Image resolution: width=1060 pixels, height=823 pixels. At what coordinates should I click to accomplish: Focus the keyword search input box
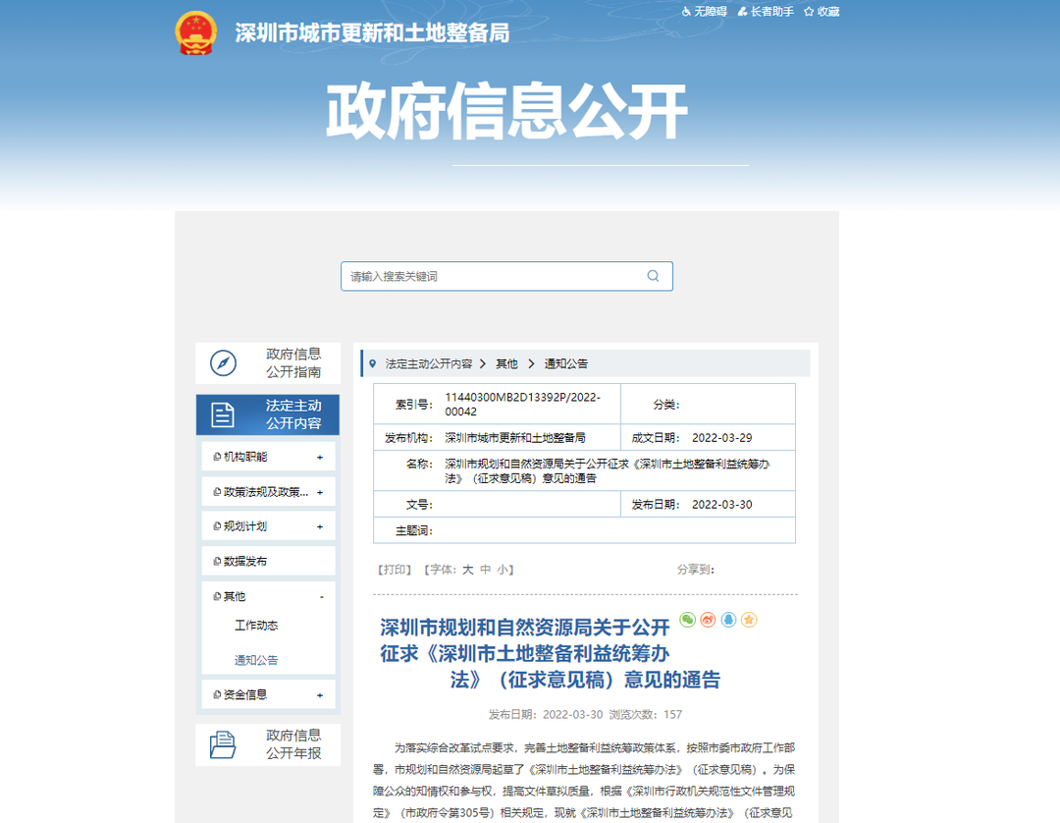pyautogui.click(x=491, y=276)
